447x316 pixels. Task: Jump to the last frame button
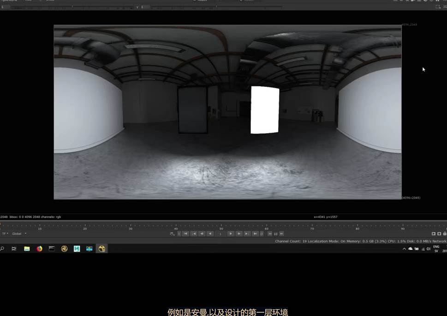pyautogui.click(x=255, y=234)
